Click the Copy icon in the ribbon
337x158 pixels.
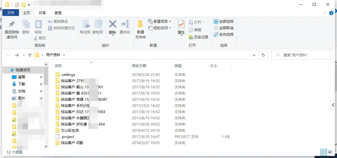26,24
